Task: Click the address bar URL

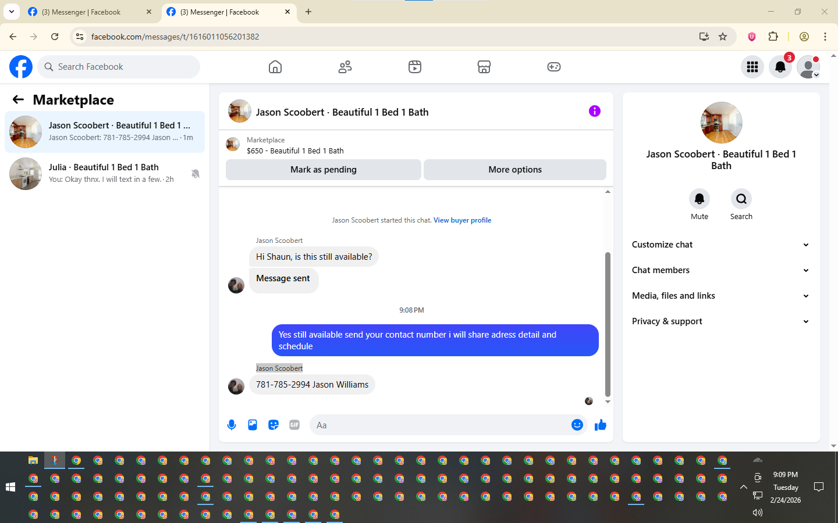Action: pos(175,37)
